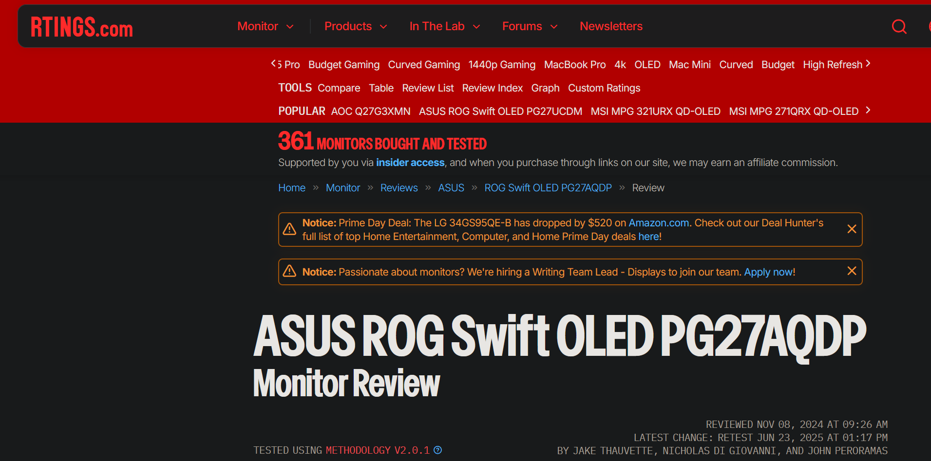
Task: Click the ASUS breadcrumb link
Action: [x=451, y=187]
